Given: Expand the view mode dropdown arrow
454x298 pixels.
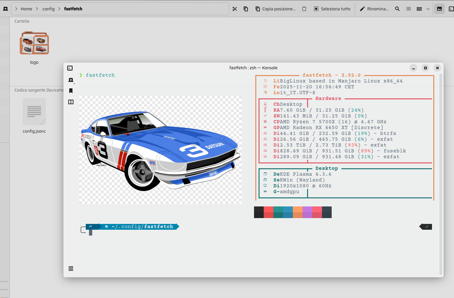Looking at the screenshot, I should [428, 9].
